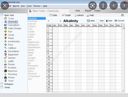Click the row 10 date header
Screen dimensions: 128x97
[x=50, y=56]
